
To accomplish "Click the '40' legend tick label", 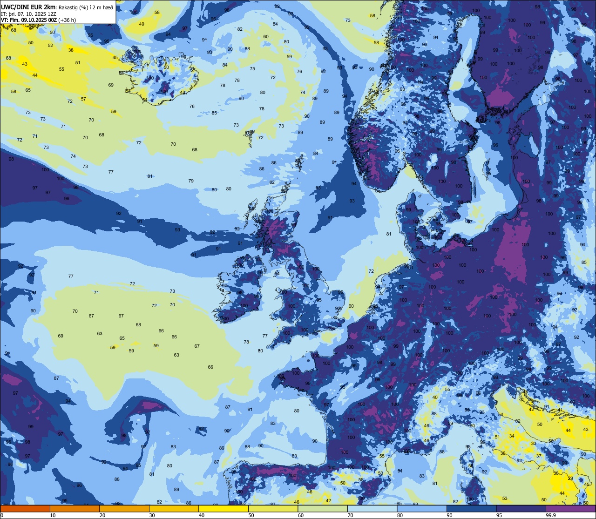I will pos(202,515).
